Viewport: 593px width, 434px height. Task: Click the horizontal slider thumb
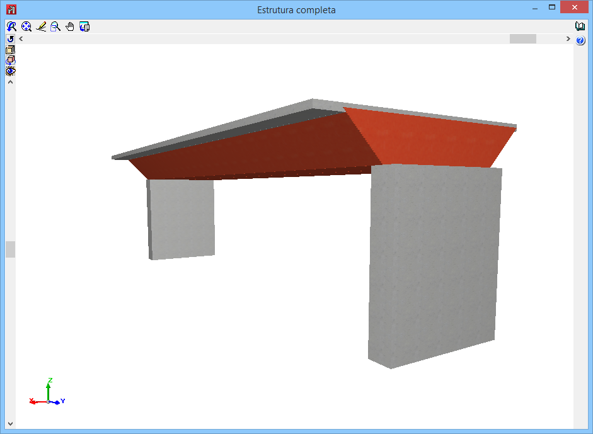(x=522, y=38)
